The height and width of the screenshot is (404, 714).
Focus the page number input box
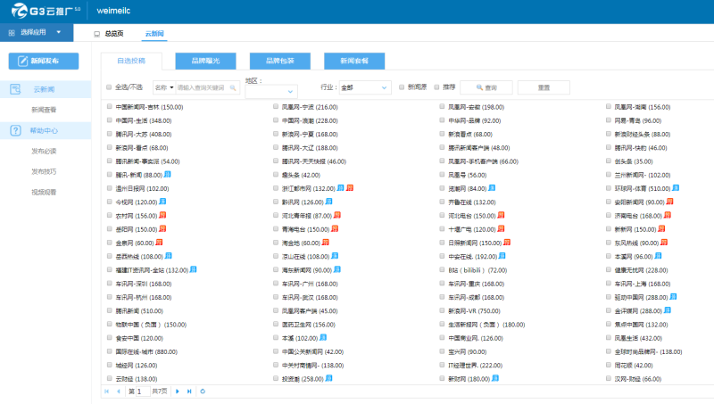point(143,392)
